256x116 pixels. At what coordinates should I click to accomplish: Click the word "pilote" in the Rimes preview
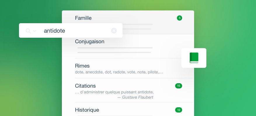[x=149, y=72]
